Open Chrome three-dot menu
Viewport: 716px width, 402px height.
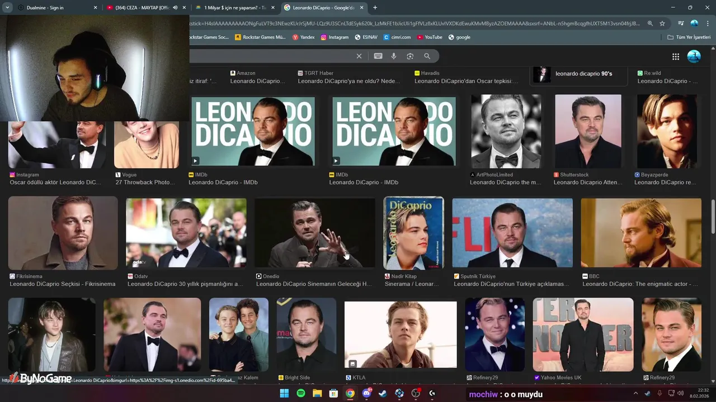[x=706, y=23]
